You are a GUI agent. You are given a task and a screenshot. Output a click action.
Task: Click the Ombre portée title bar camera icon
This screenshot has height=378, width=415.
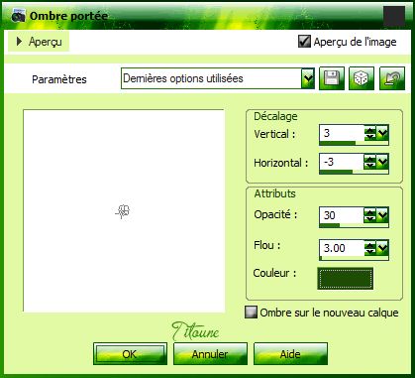pyautogui.click(x=18, y=16)
